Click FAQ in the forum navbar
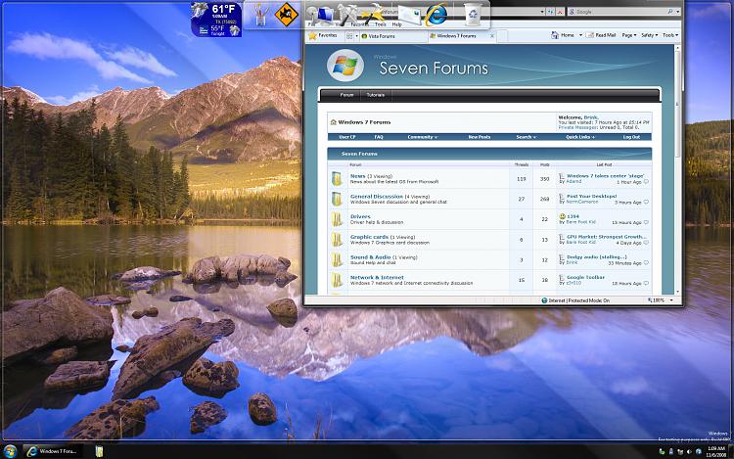The width and height of the screenshot is (734, 459). (x=379, y=137)
